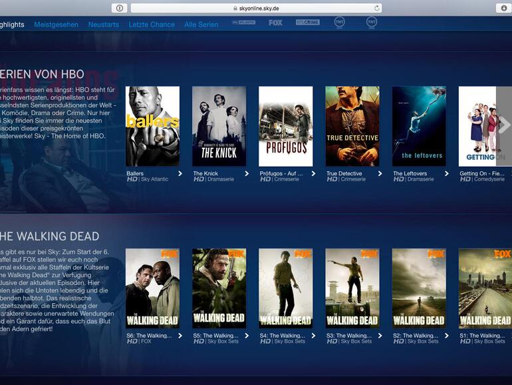
Task: Click the arrow beside S5: The Walking...
Action: coord(247,336)
